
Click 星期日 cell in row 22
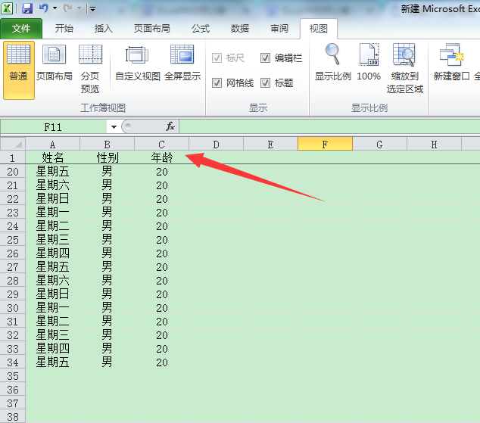pyautogui.click(x=53, y=199)
